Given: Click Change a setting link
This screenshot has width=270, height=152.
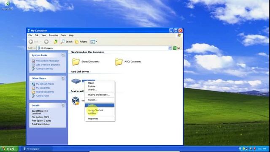Looking at the screenshot, I should pos(44,69).
